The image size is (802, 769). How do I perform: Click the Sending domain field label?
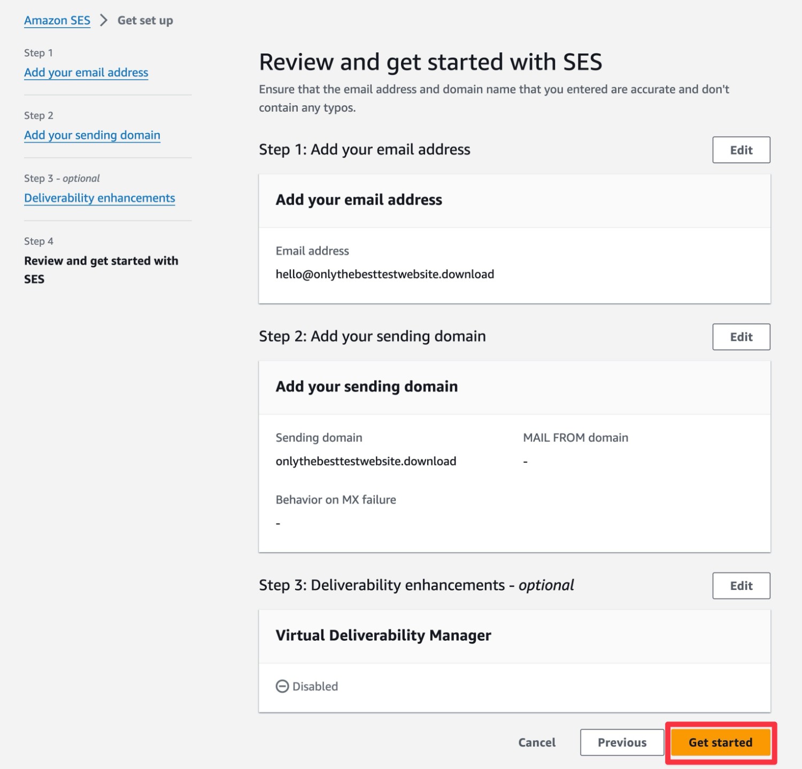pyautogui.click(x=319, y=438)
